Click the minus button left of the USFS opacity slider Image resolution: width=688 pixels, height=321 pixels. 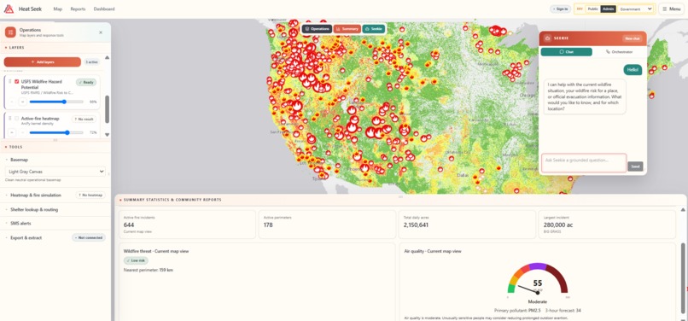pyautogui.click(x=23, y=102)
